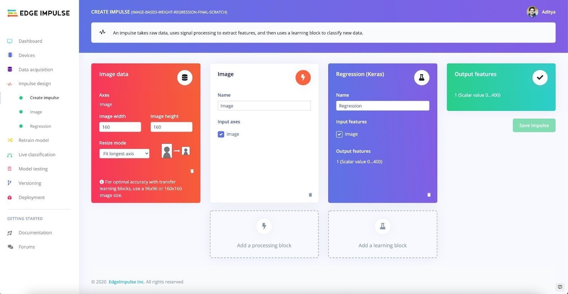Go to Retrain model
Screen dimensions: 568x294
tap(33, 140)
